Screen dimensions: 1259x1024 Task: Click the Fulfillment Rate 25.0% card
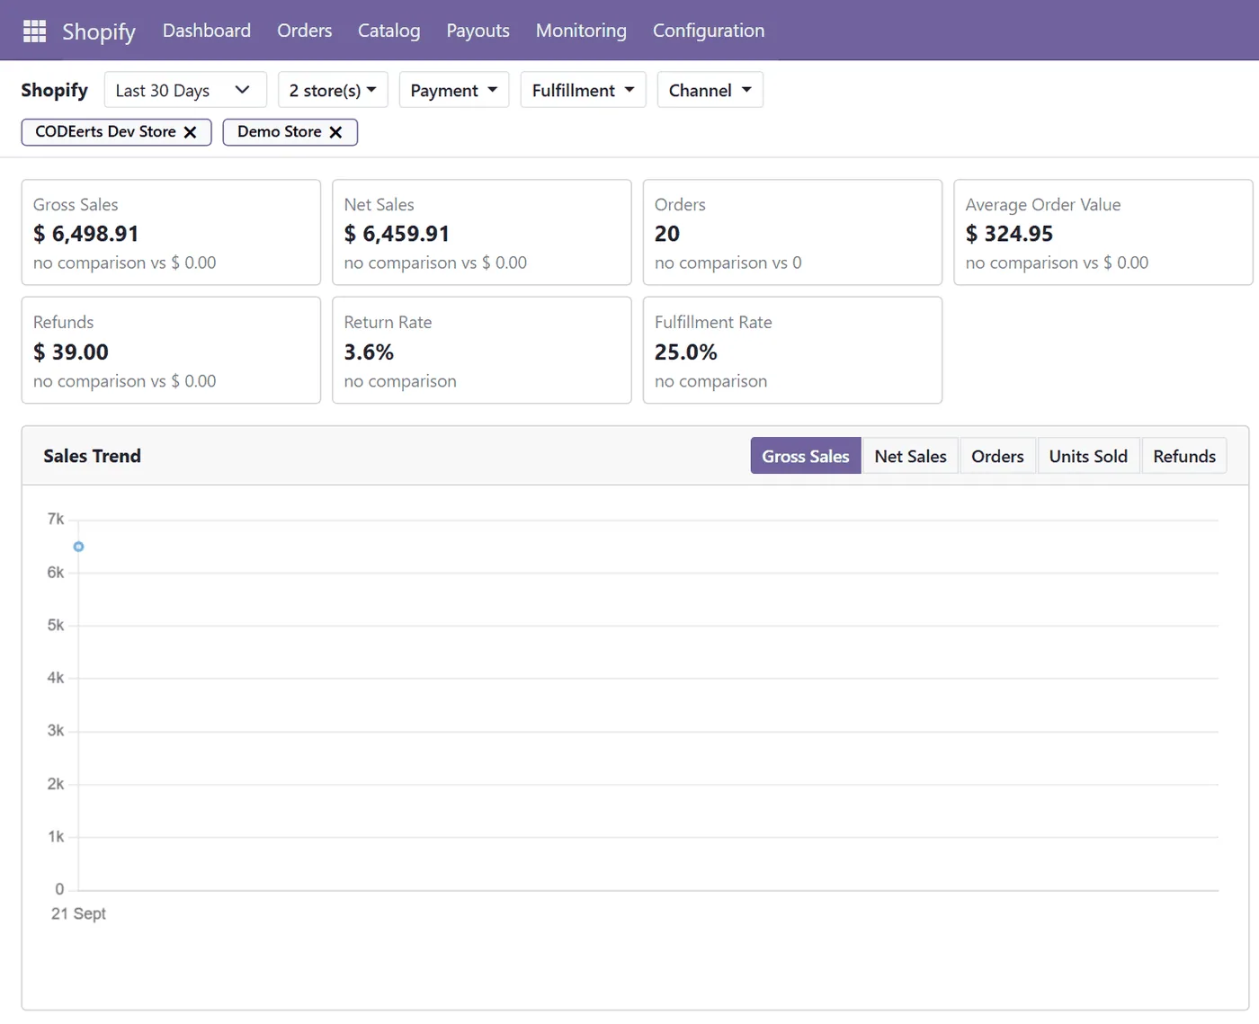point(792,351)
